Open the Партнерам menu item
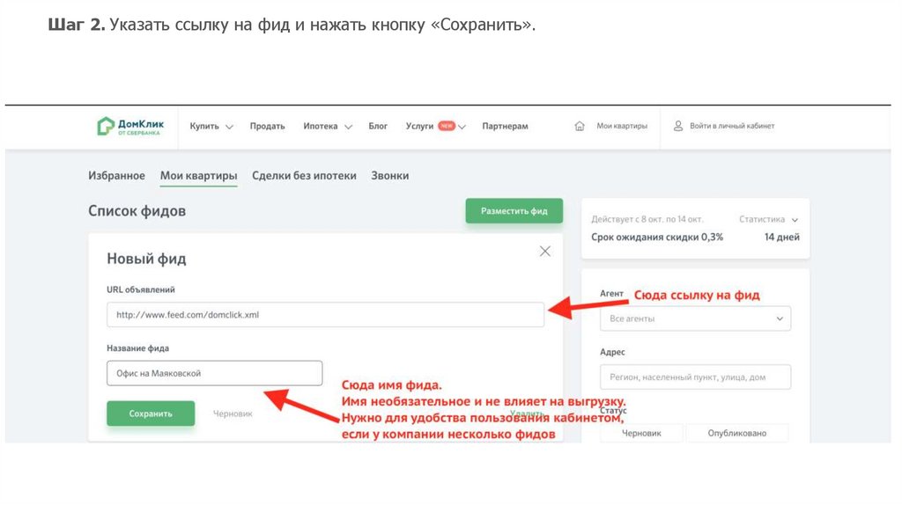 (505, 127)
